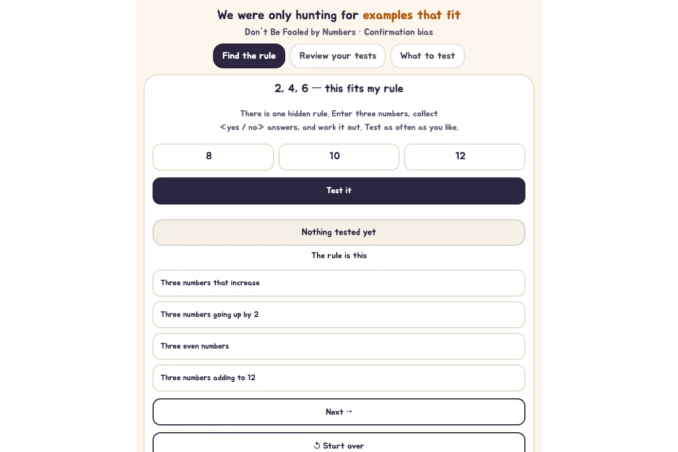Click The rule is this label
The image size is (678, 452).
point(339,255)
